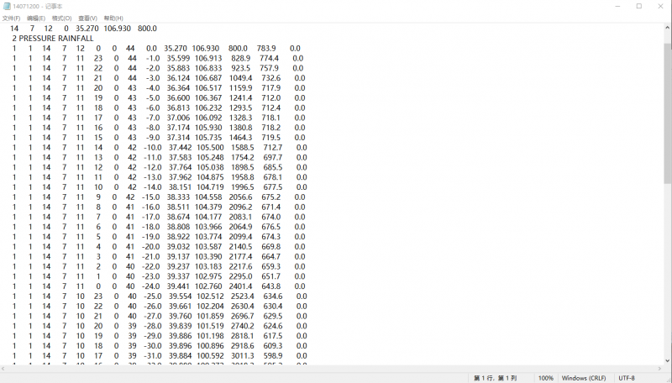This screenshot has height=383, width=672.
Task: Open the 查看(V) menu
Action: (x=87, y=18)
